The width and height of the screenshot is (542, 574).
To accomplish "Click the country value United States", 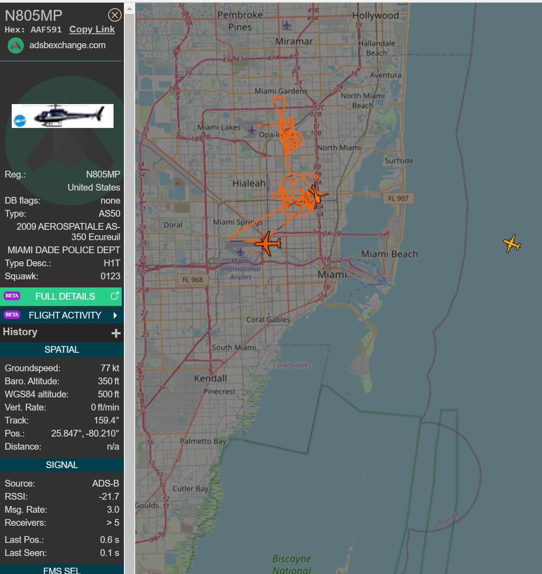I will click(94, 187).
